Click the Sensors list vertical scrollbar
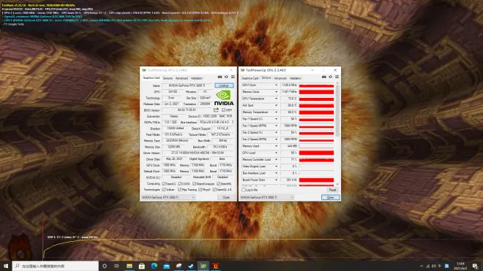This screenshot has height=271, width=483. point(337,134)
